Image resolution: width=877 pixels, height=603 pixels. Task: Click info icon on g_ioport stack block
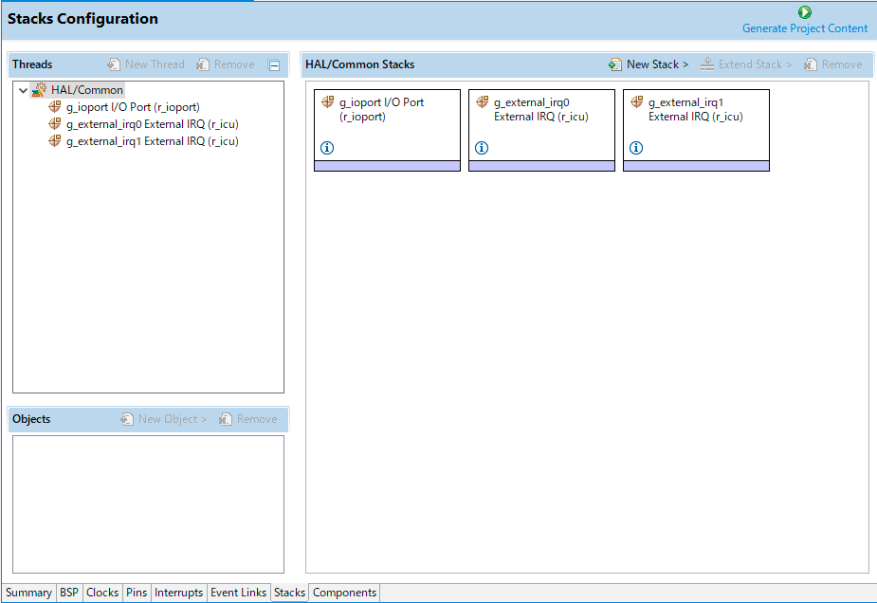click(327, 148)
